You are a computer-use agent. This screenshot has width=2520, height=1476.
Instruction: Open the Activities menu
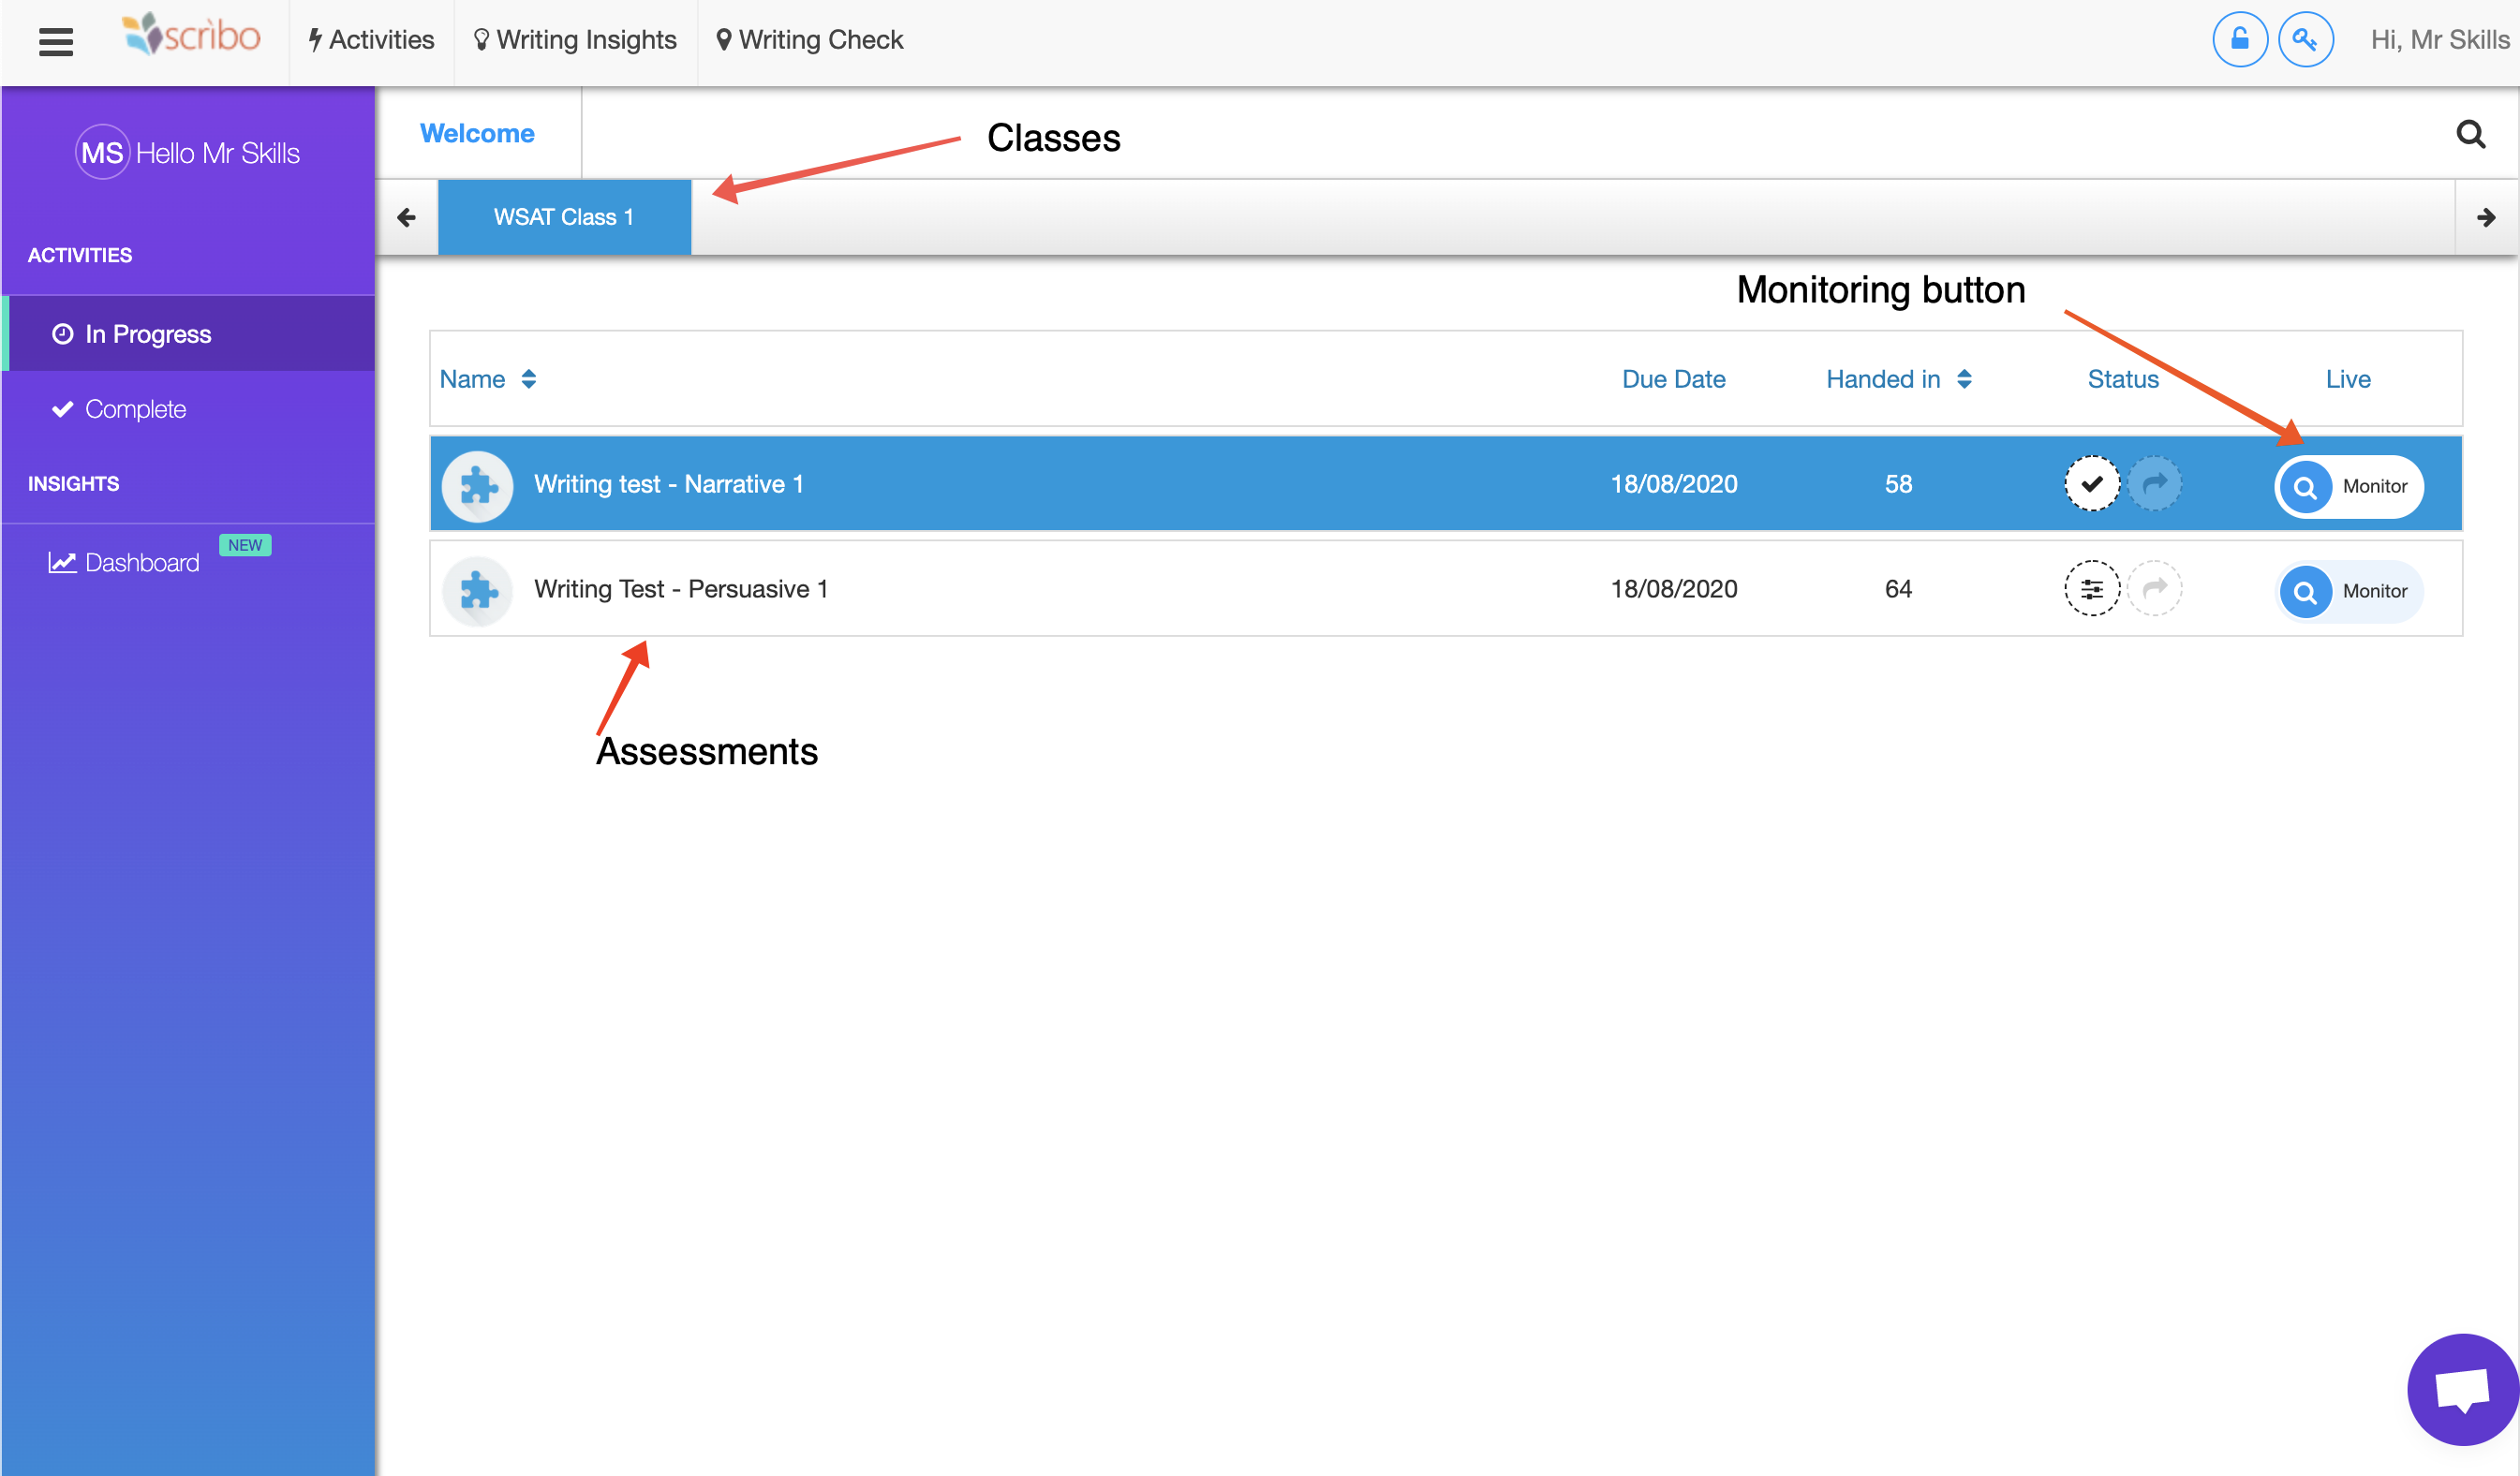click(x=371, y=40)
